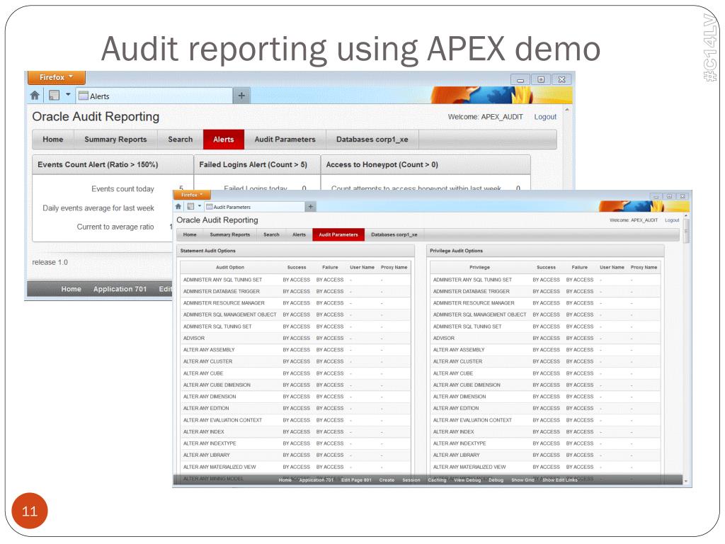Switch to the Alerts tab in the Audit Parameters window
725x544 pixels.
(x=299, y=234)
